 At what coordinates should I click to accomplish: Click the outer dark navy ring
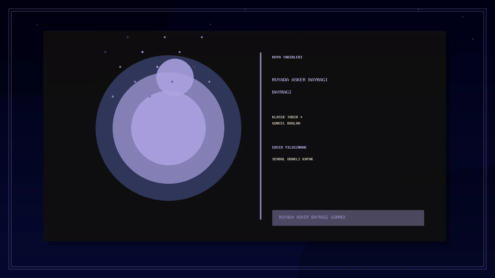(x=233, y=128)
